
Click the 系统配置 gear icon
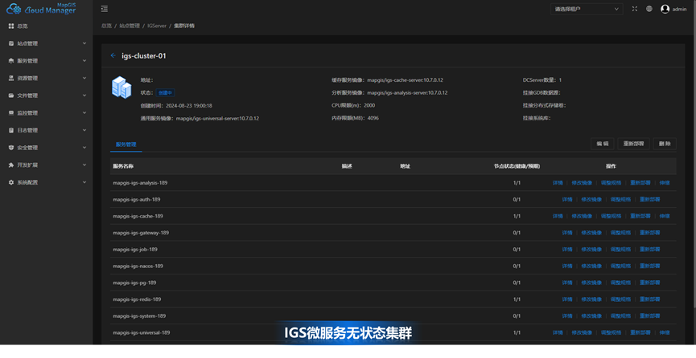tap(11, 182)
